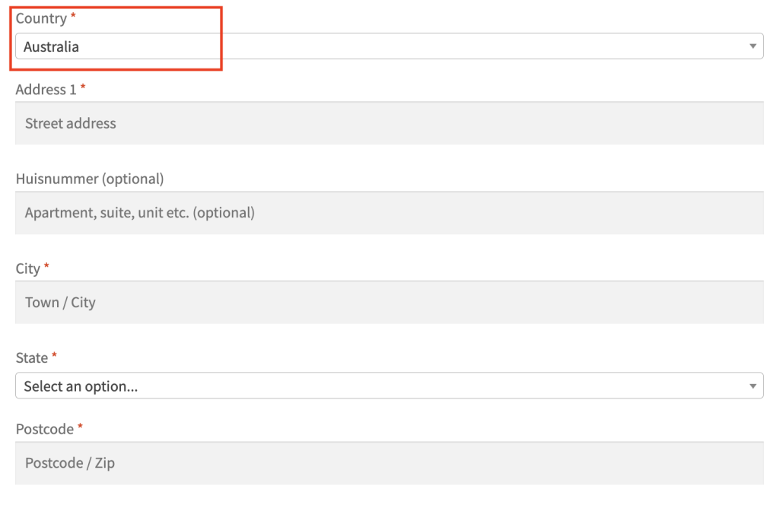Click the required asterisk beside Address 1
779x508 pixels.
coord(83,88)
